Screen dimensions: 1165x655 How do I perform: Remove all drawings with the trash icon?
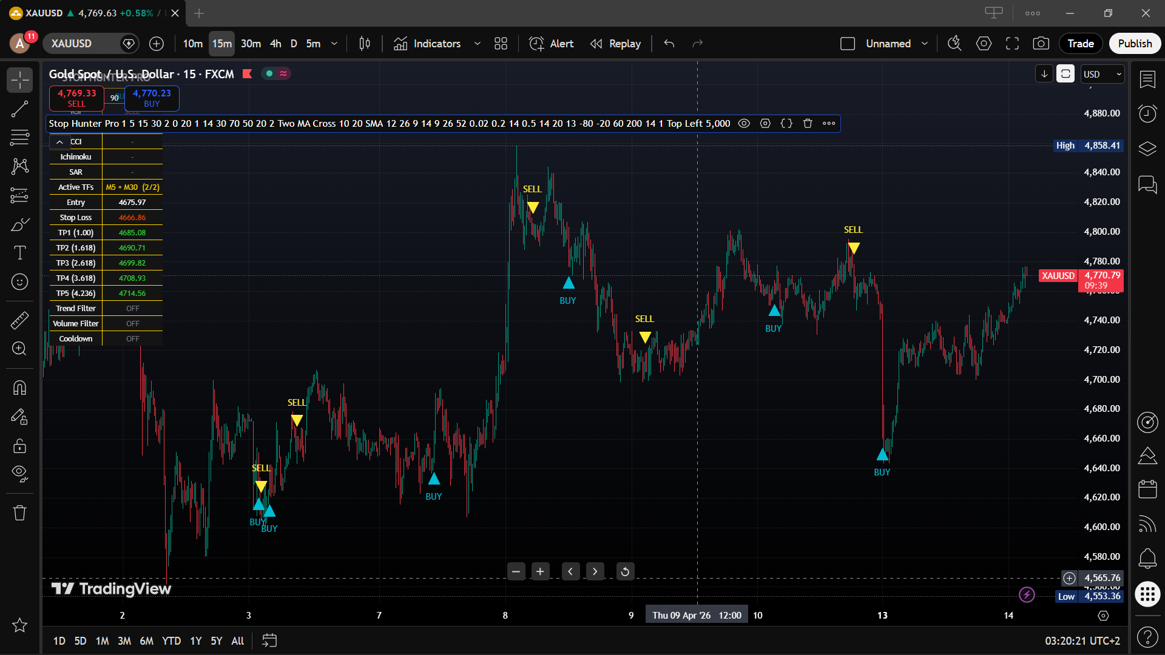click(20, 512)
